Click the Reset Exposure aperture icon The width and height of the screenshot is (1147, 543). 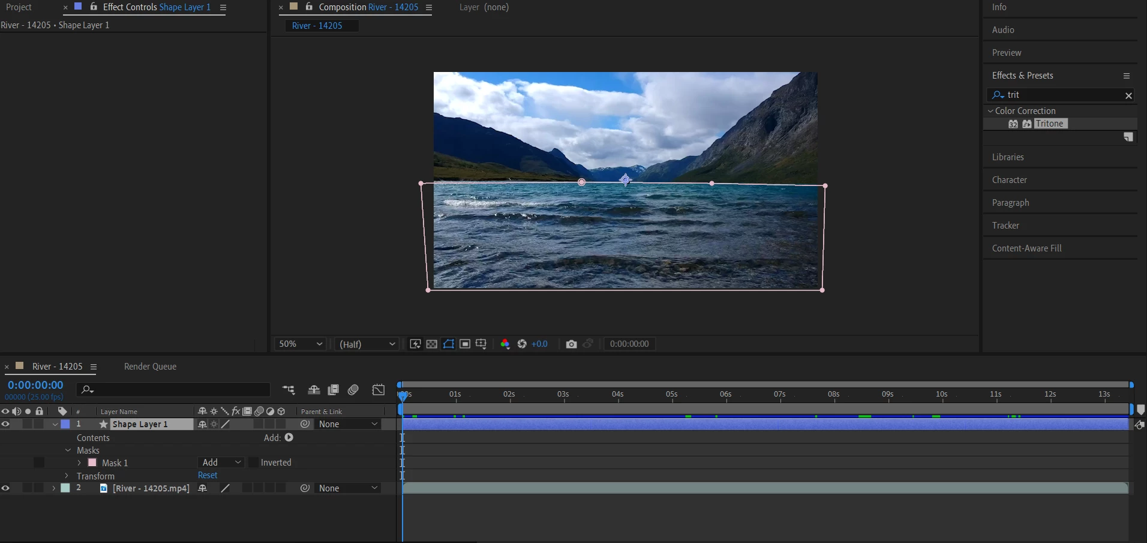[522, 344]
